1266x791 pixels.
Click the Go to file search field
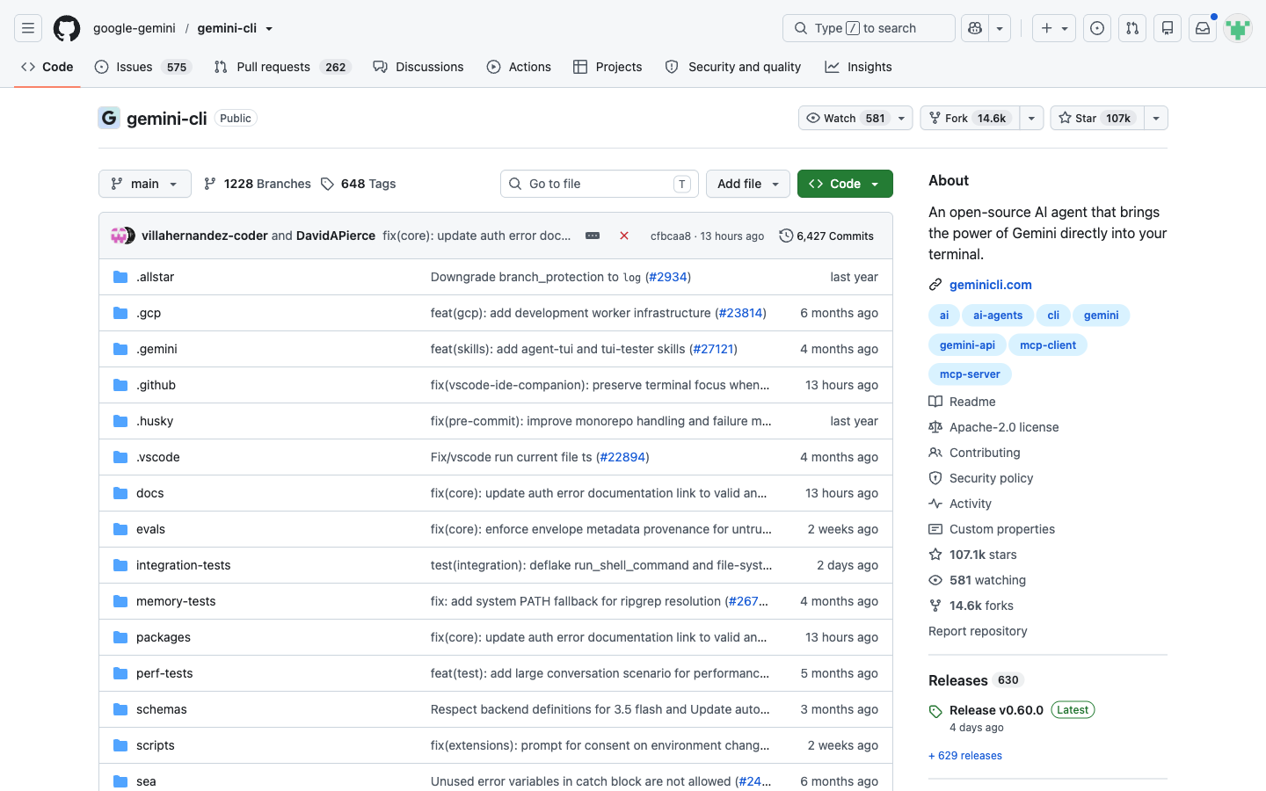coord(600,184)
